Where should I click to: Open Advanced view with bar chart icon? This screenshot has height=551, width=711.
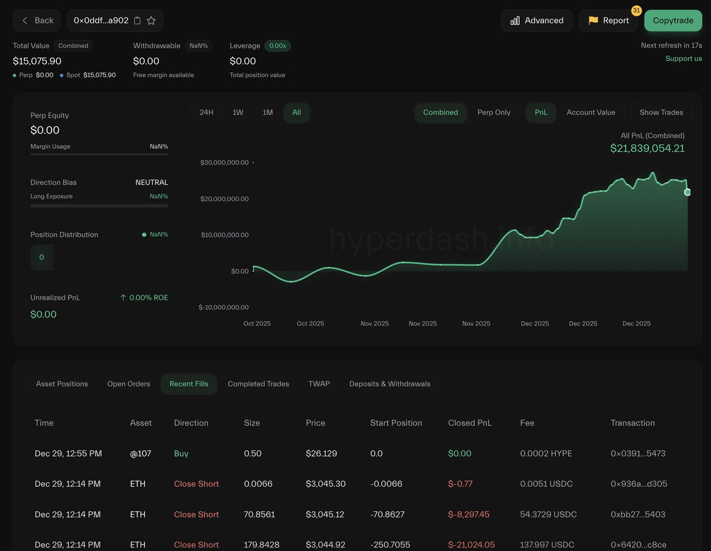536,21
